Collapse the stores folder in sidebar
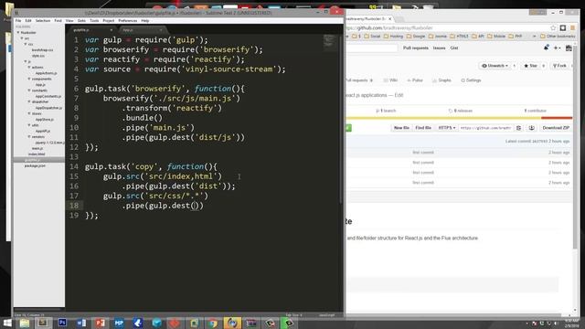585x329 pixels. click(29, 113)
